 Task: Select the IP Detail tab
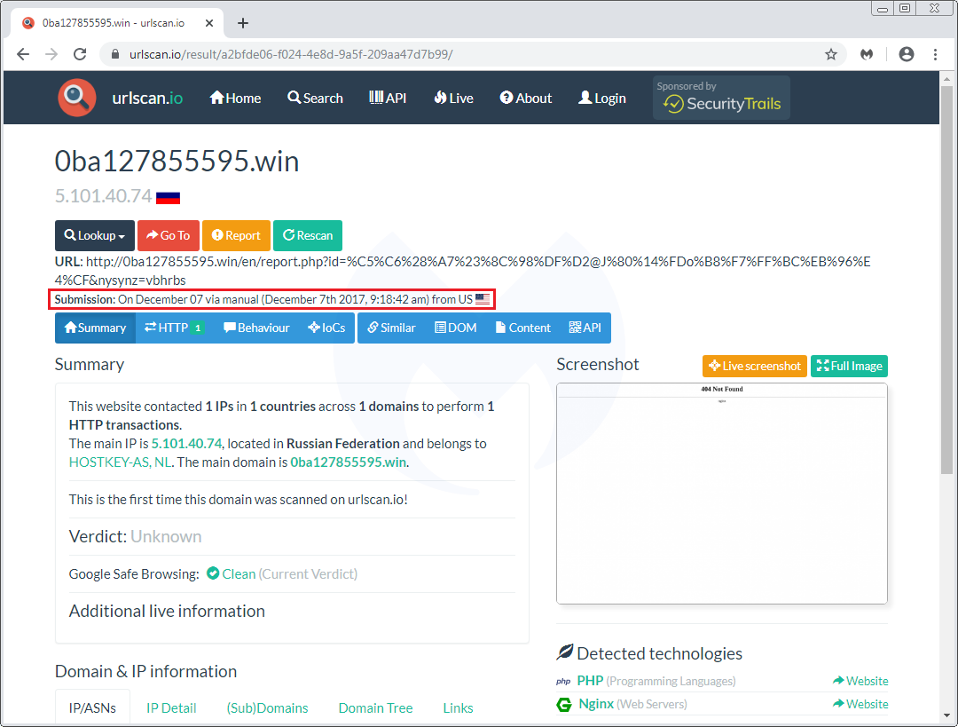171,707
